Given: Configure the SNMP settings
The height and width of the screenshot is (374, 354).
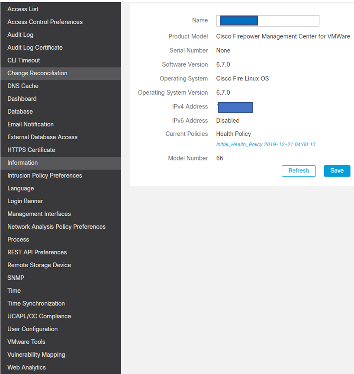Looking at the screenshot, I should pos(16,278).
